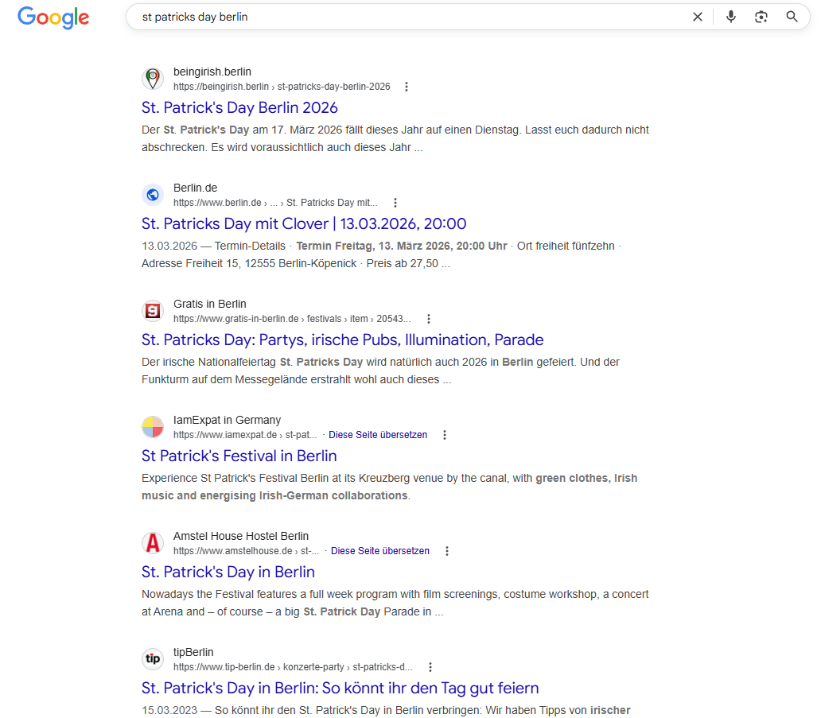821x718 pixels.
Task: Open "St Patrick's Festival in Berlin" result
Action: click(x=239, y=456)
